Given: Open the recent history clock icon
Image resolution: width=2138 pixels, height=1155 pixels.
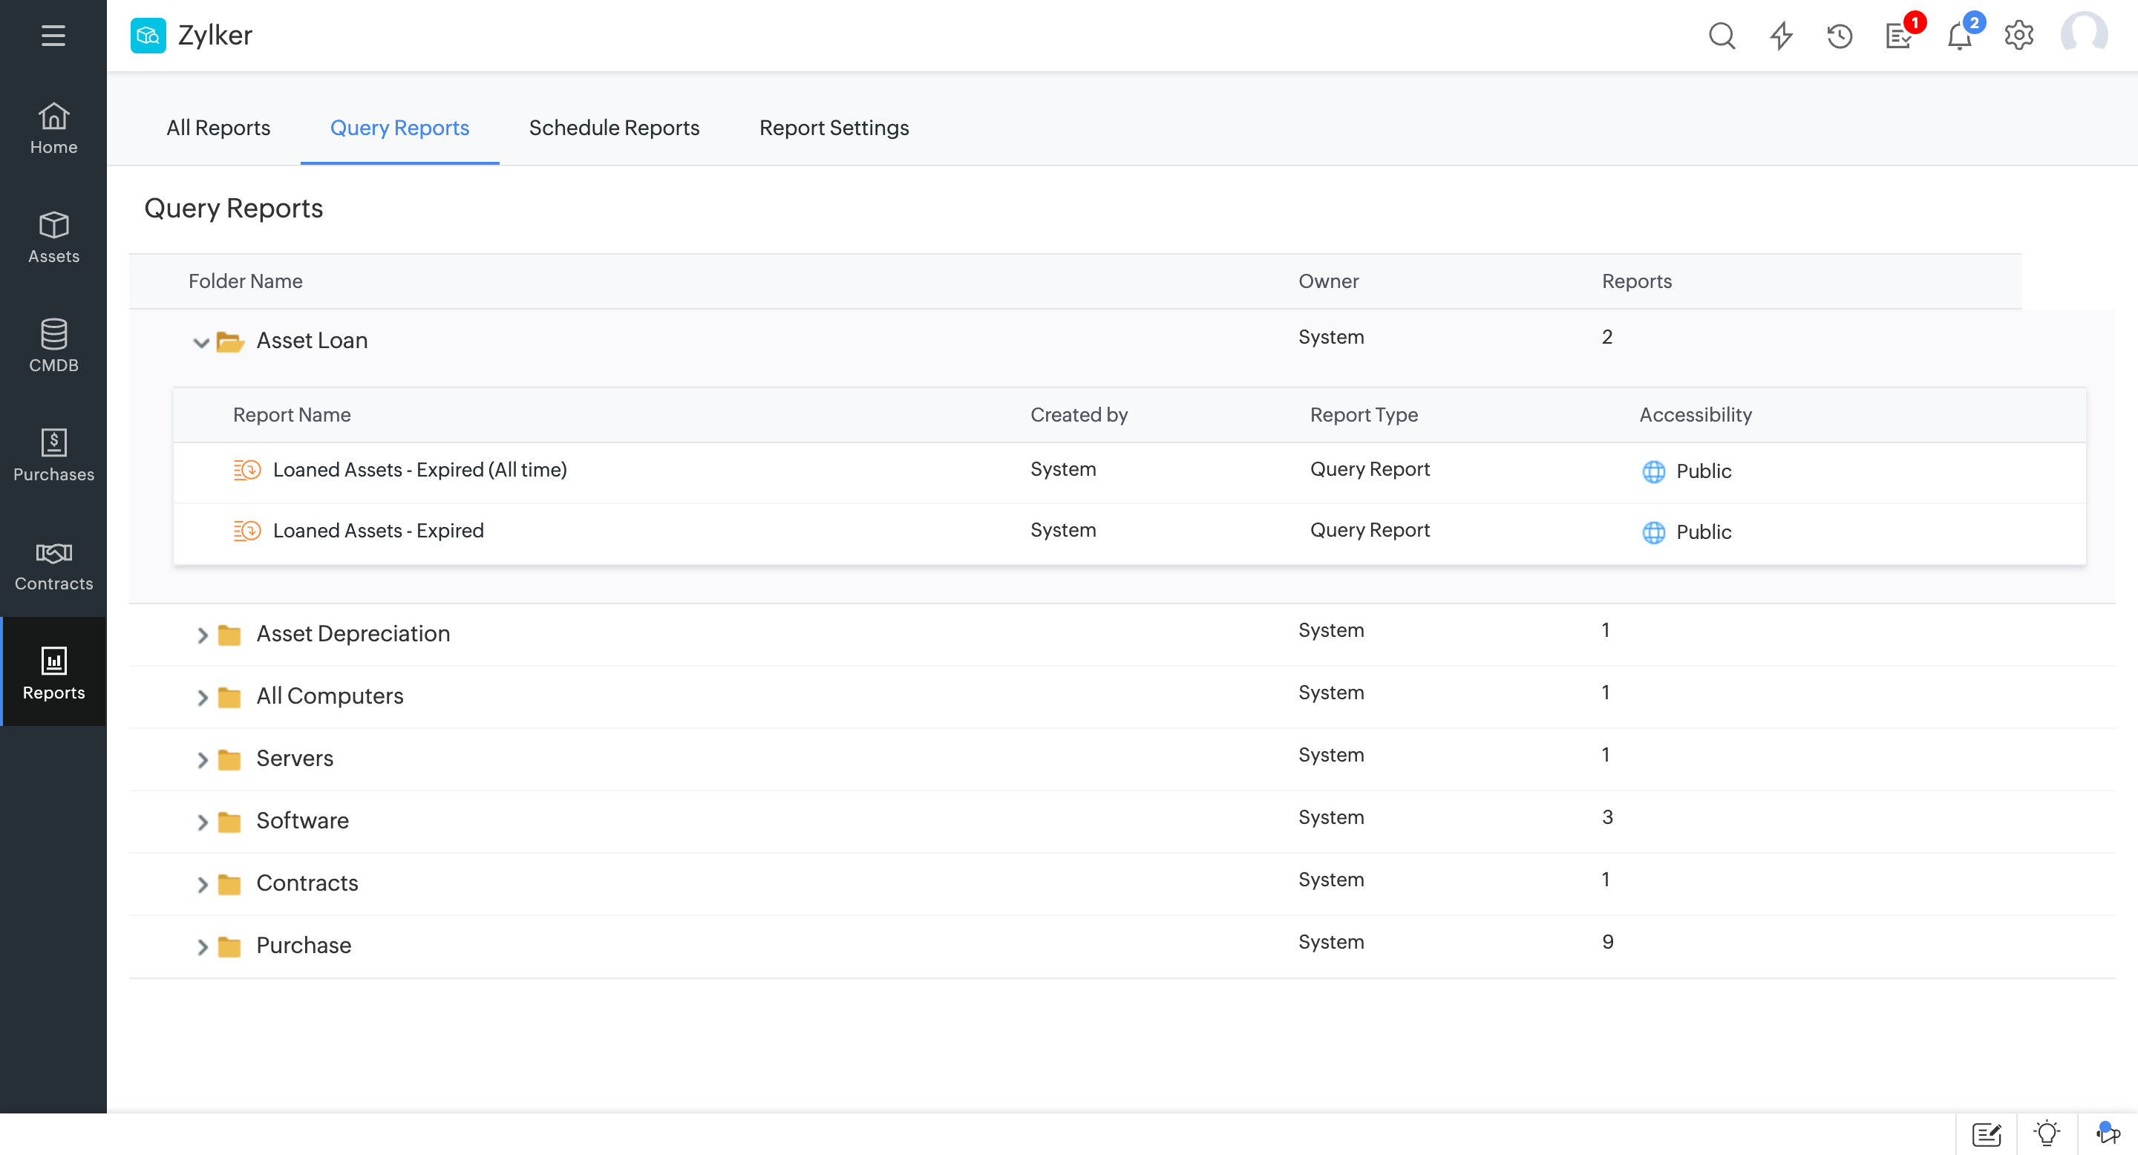Looking at the screenshot, I should (x=1840, y=36).
